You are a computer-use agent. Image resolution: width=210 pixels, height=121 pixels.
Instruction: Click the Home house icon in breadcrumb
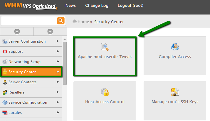74,21
